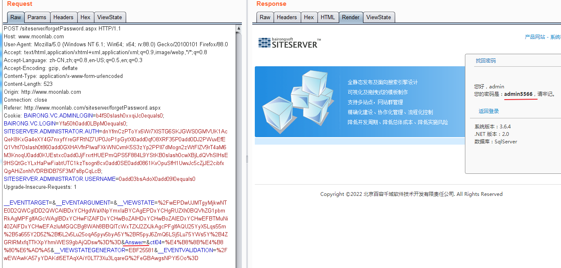Viewport: 561px width, 268px height.
Task: Click the BAIRONG.VC.LOGIN cookie name
Action: (30, 123)
